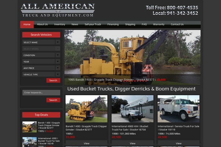Click International 4900 4X4 Bucket Truck title
221x147 pixels.
pos(130,128)
